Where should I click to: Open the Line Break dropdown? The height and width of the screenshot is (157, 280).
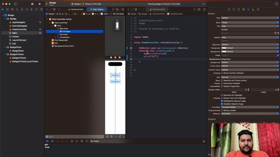pos(250,107)
